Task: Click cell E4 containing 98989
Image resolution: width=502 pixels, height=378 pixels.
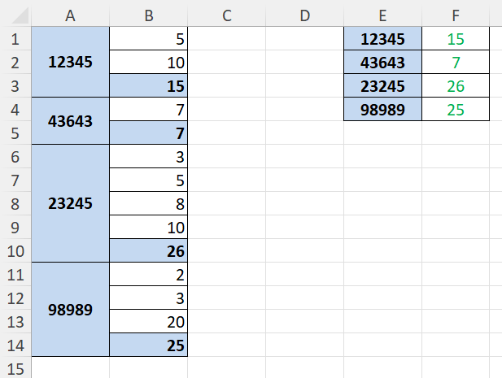Action: coord(383,110)
